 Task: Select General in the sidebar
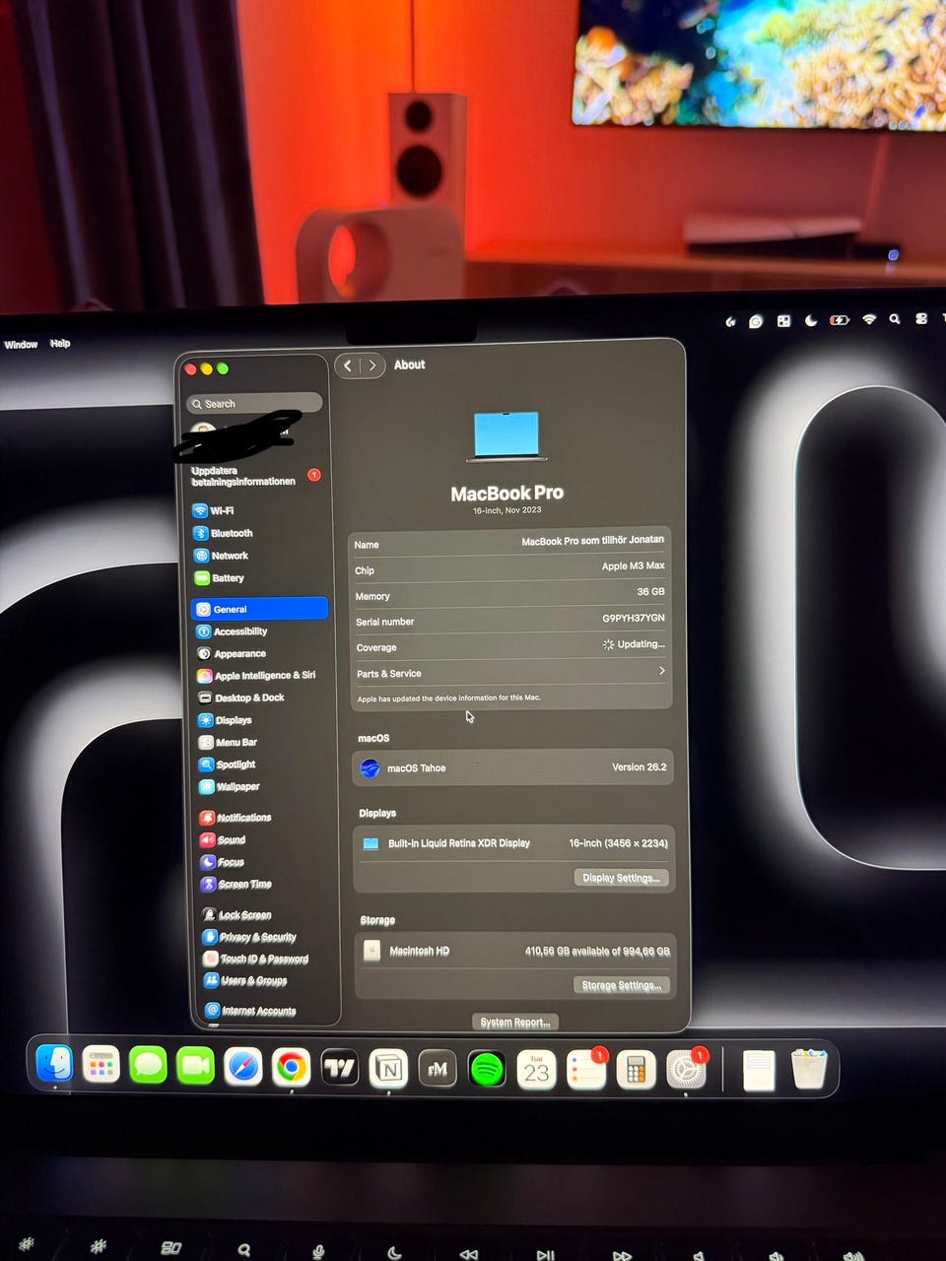coord(260,609)
